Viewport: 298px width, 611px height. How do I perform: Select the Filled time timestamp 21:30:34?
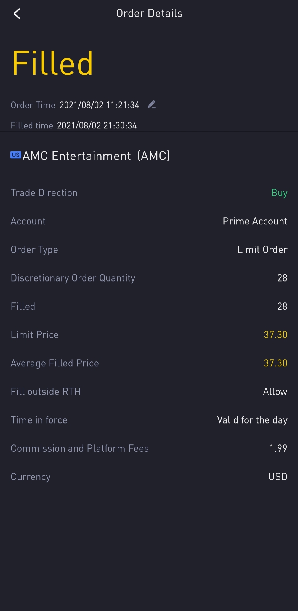(x=97, y=125)
